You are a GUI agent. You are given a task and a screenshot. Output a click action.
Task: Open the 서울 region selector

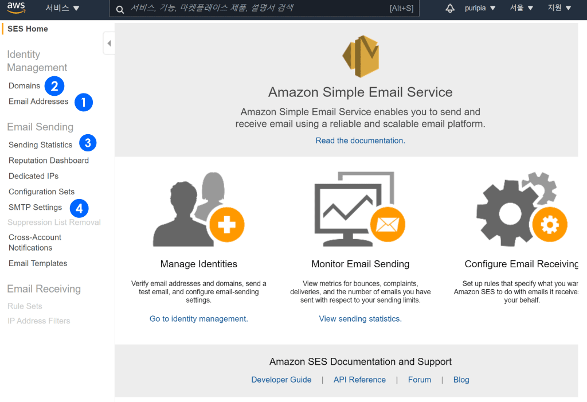point(521,7)
